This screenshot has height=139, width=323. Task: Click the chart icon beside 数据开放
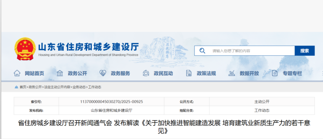232,73
